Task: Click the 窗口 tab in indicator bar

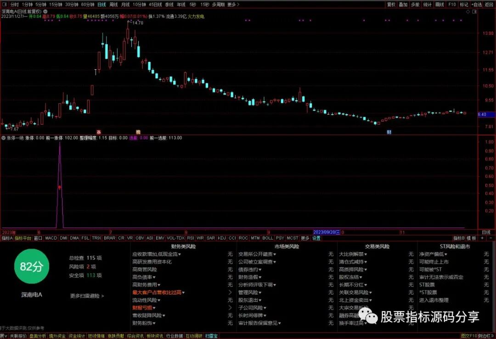Action: pos(38,238)
